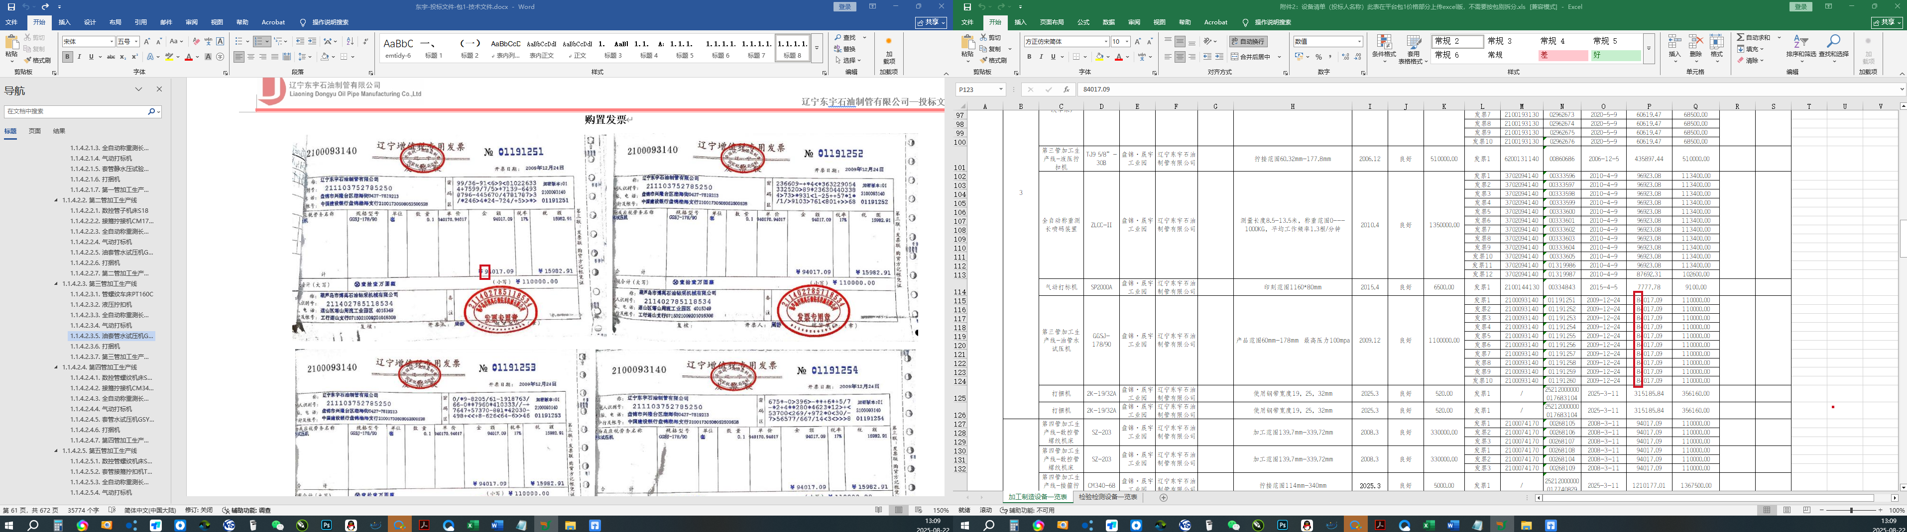
Task: Toggle underline in Word
Action: (x=91, y=57)
